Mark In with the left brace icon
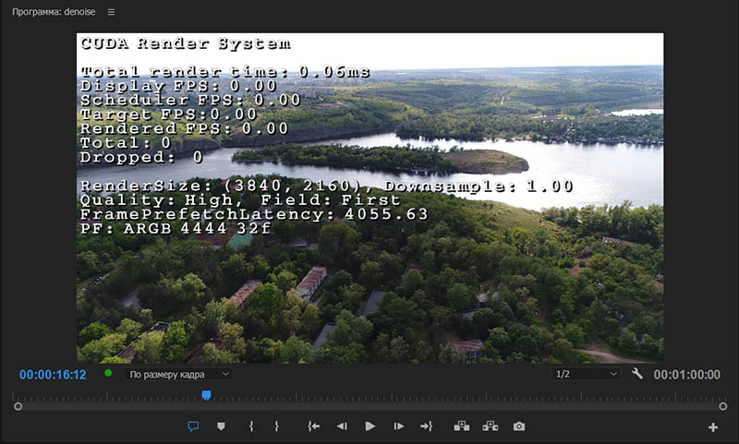The image size is (739, 444). [251, 426]
